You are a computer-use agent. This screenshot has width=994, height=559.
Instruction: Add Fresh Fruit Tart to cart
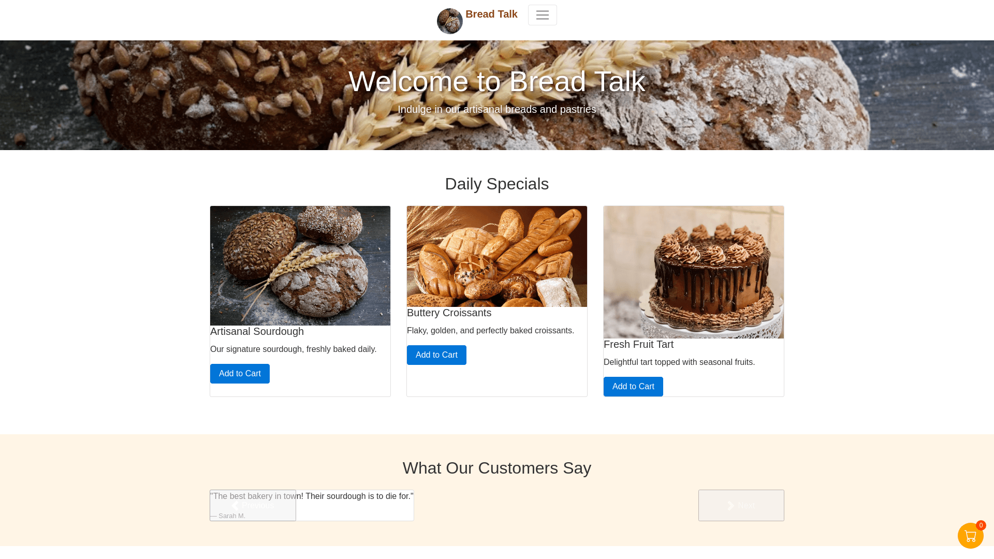point(633,387)
